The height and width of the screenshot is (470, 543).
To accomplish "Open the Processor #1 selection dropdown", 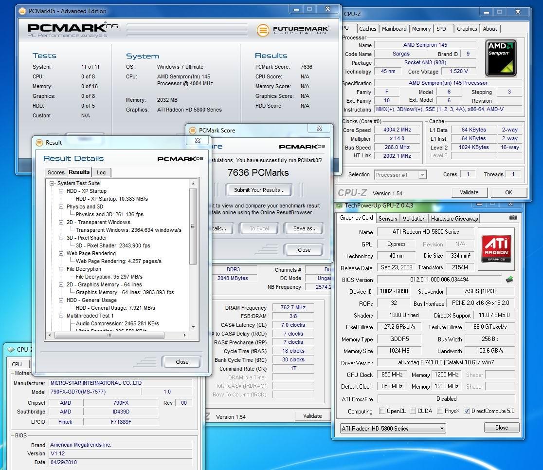I will 400,175.
